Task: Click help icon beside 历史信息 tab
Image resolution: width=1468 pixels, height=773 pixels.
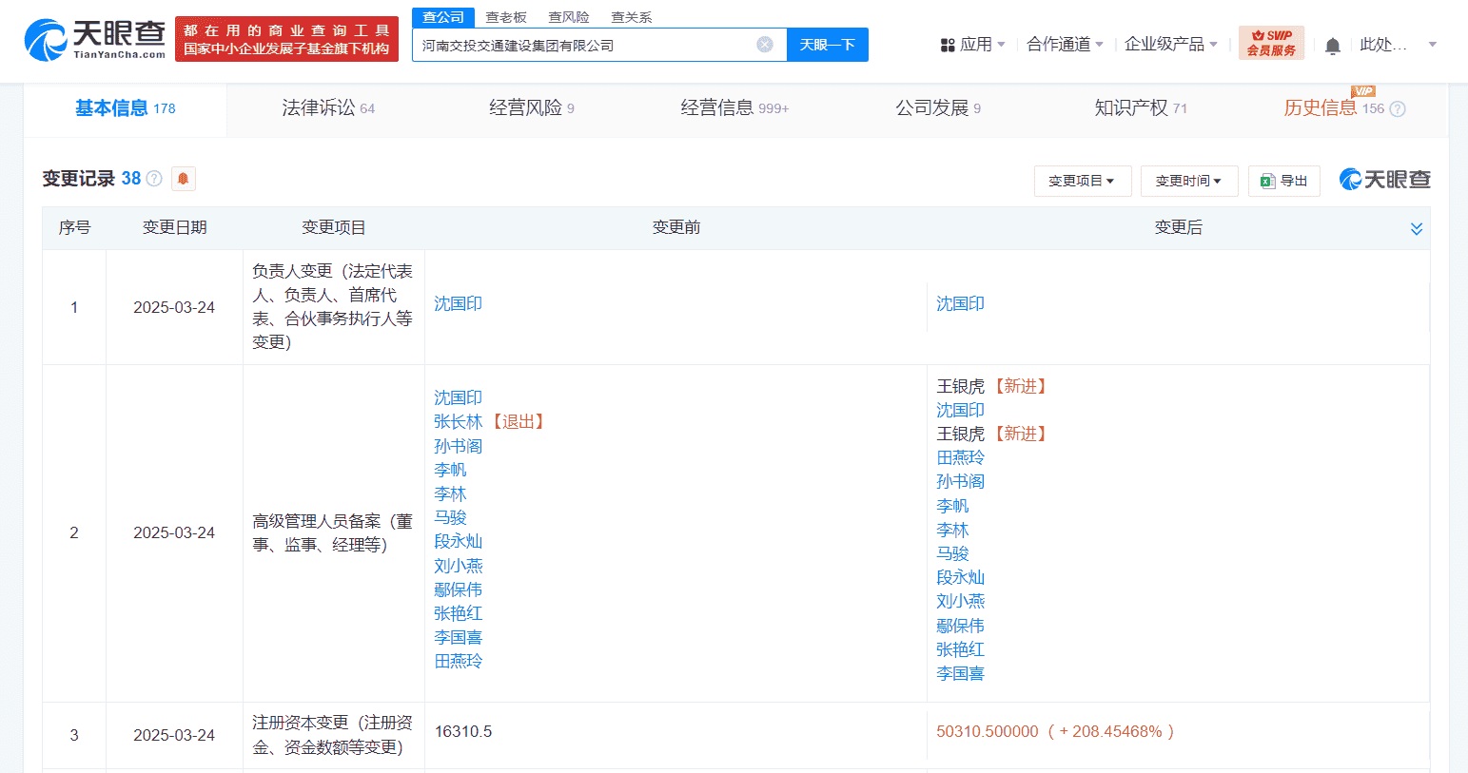Action: click(x=1398, y=109)
